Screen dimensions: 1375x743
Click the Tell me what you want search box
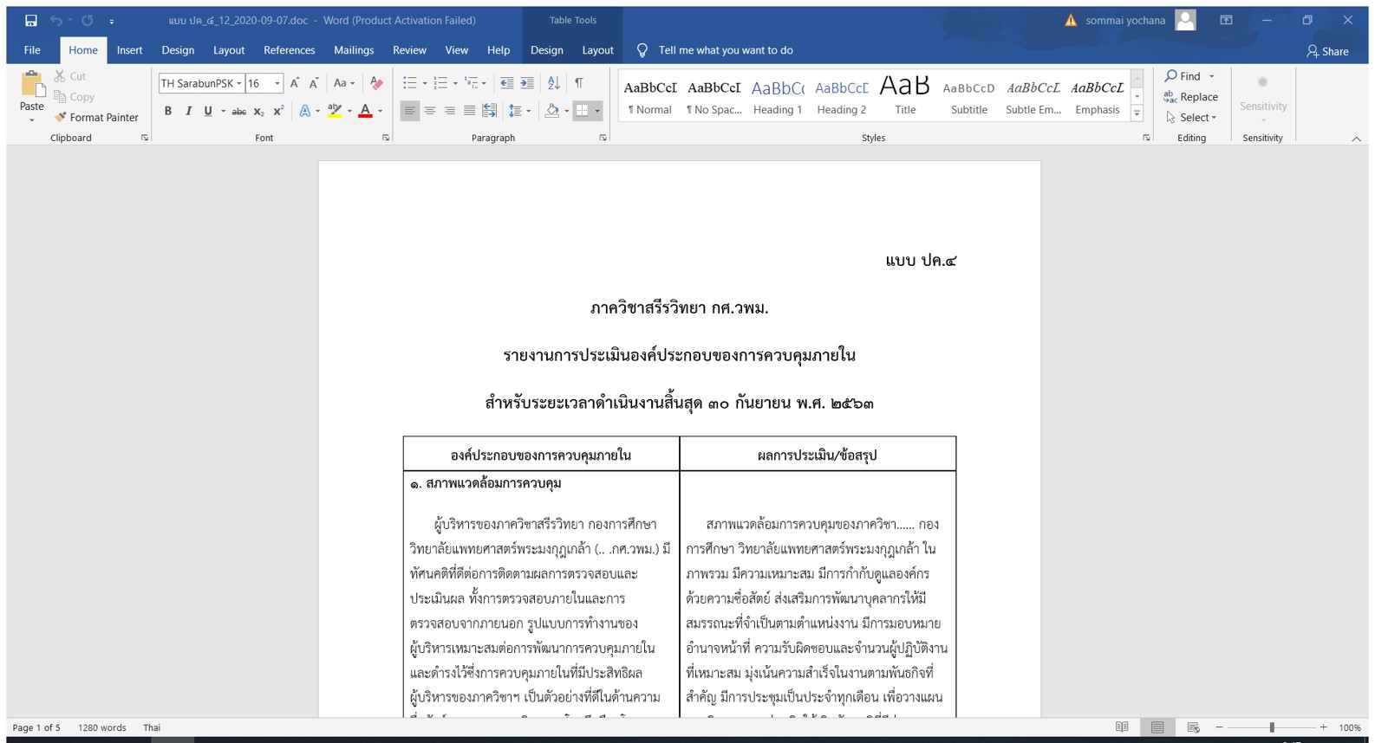(x=725, y=50)
